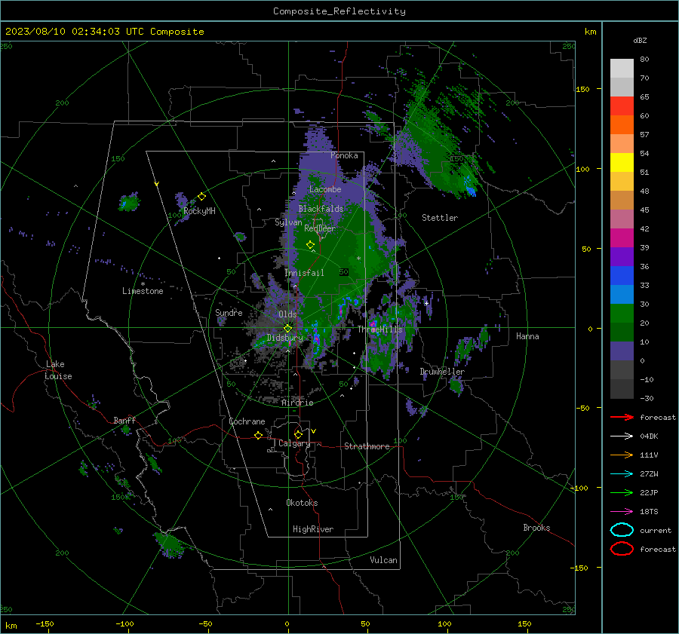Screen dimensions: 679x634
Task: Click the Innisfail town label
Action: click(304, 273)
